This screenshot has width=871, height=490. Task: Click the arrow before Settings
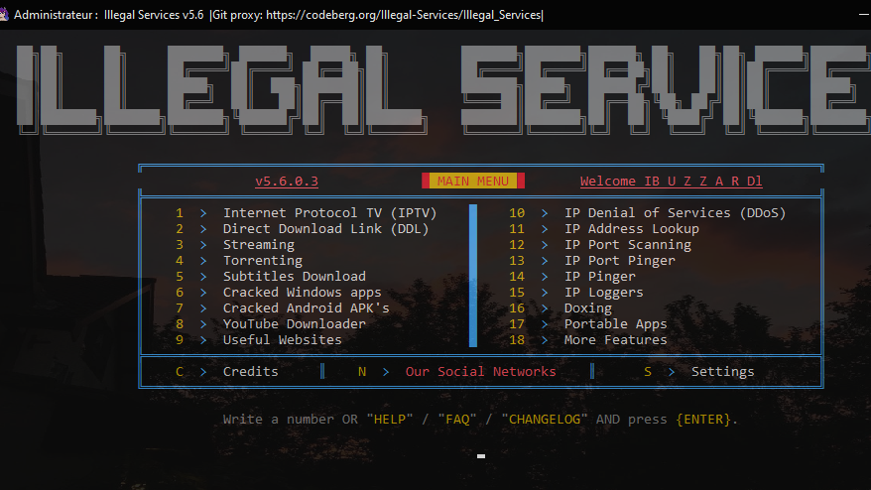click(x=672, y=372)
